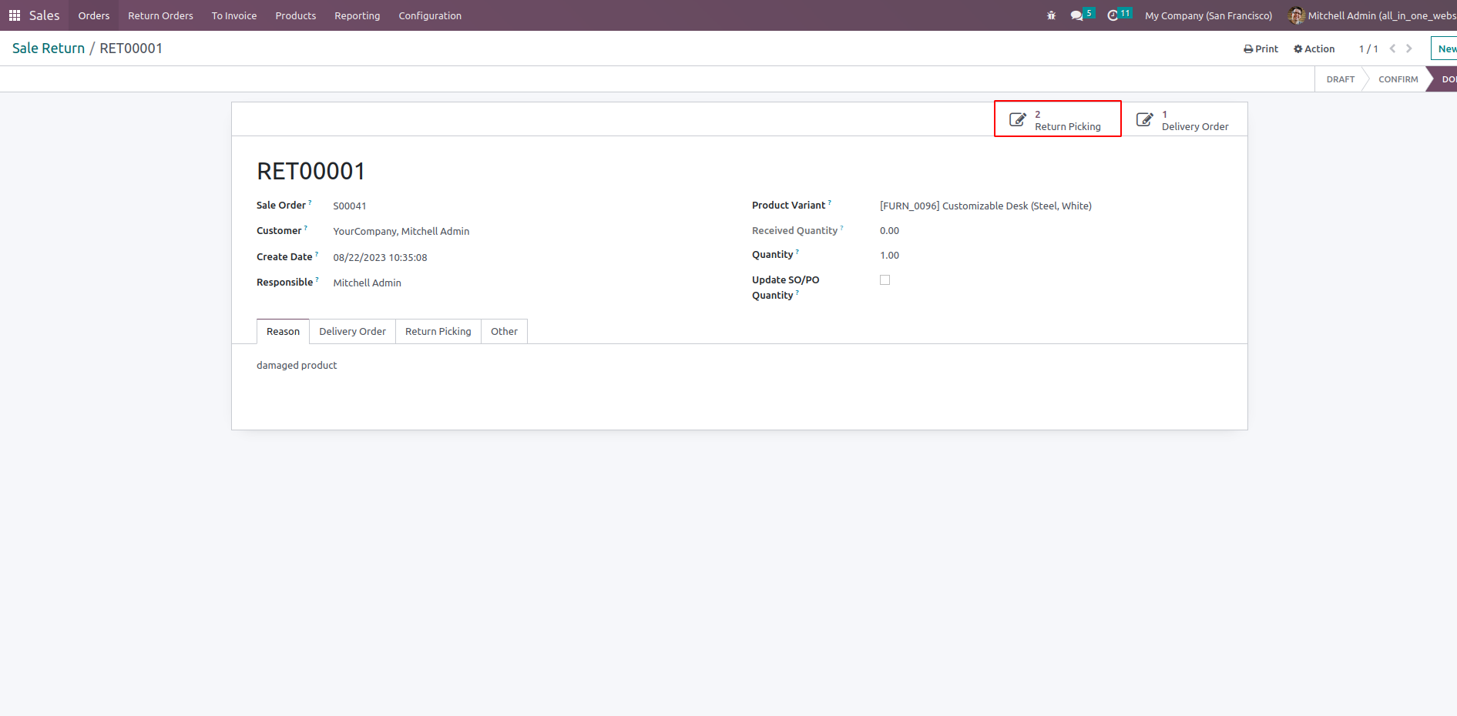Viewport: 1457px width, 716px height.
Task: Click the New button
Action: point(1446,49)
